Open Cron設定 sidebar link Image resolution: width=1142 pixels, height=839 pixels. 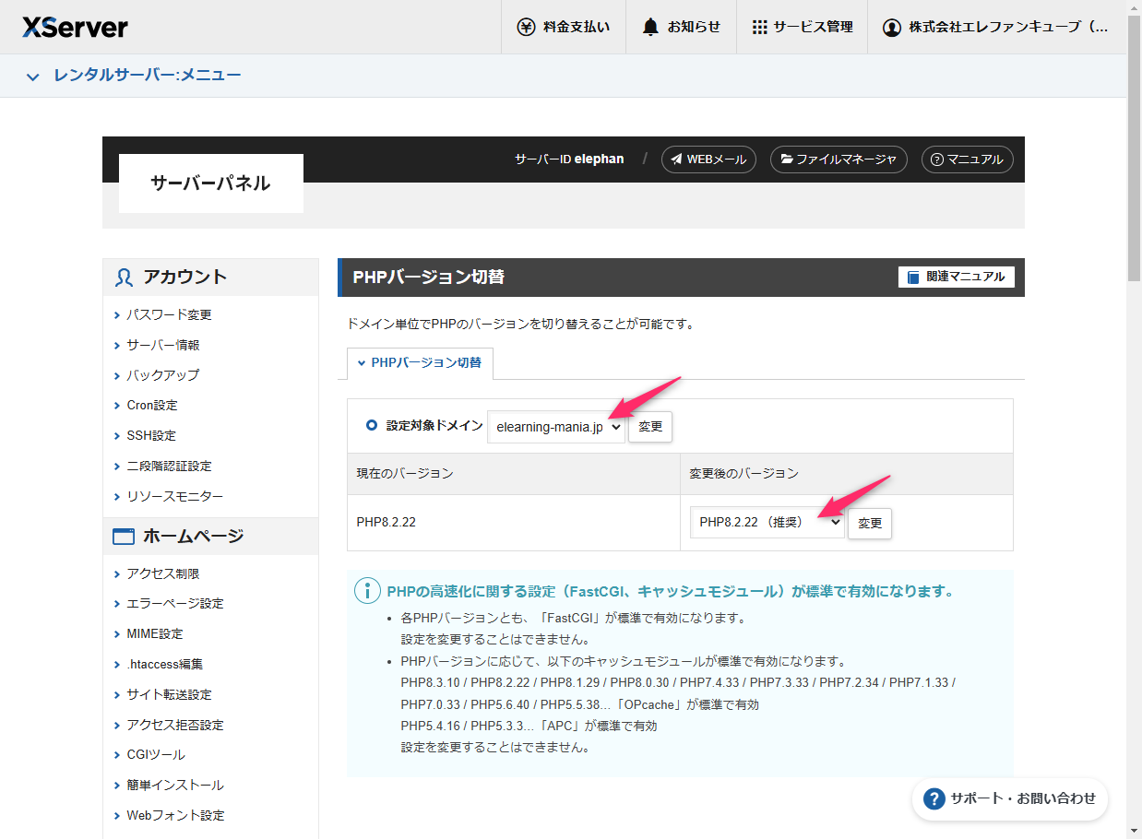coord(152,406)
